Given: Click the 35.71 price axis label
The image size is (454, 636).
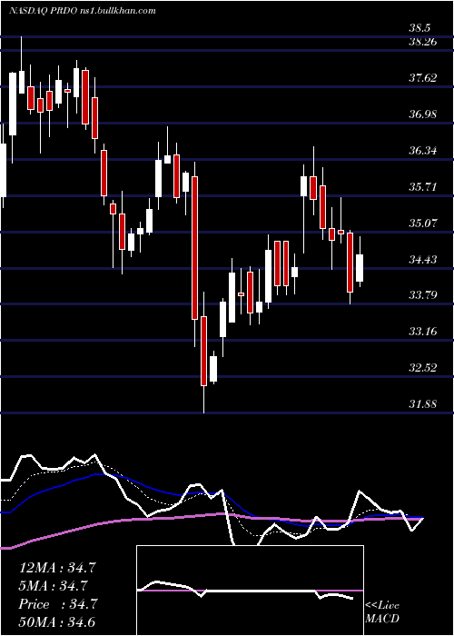Looking at the screenshot, I should click(423, 186).
